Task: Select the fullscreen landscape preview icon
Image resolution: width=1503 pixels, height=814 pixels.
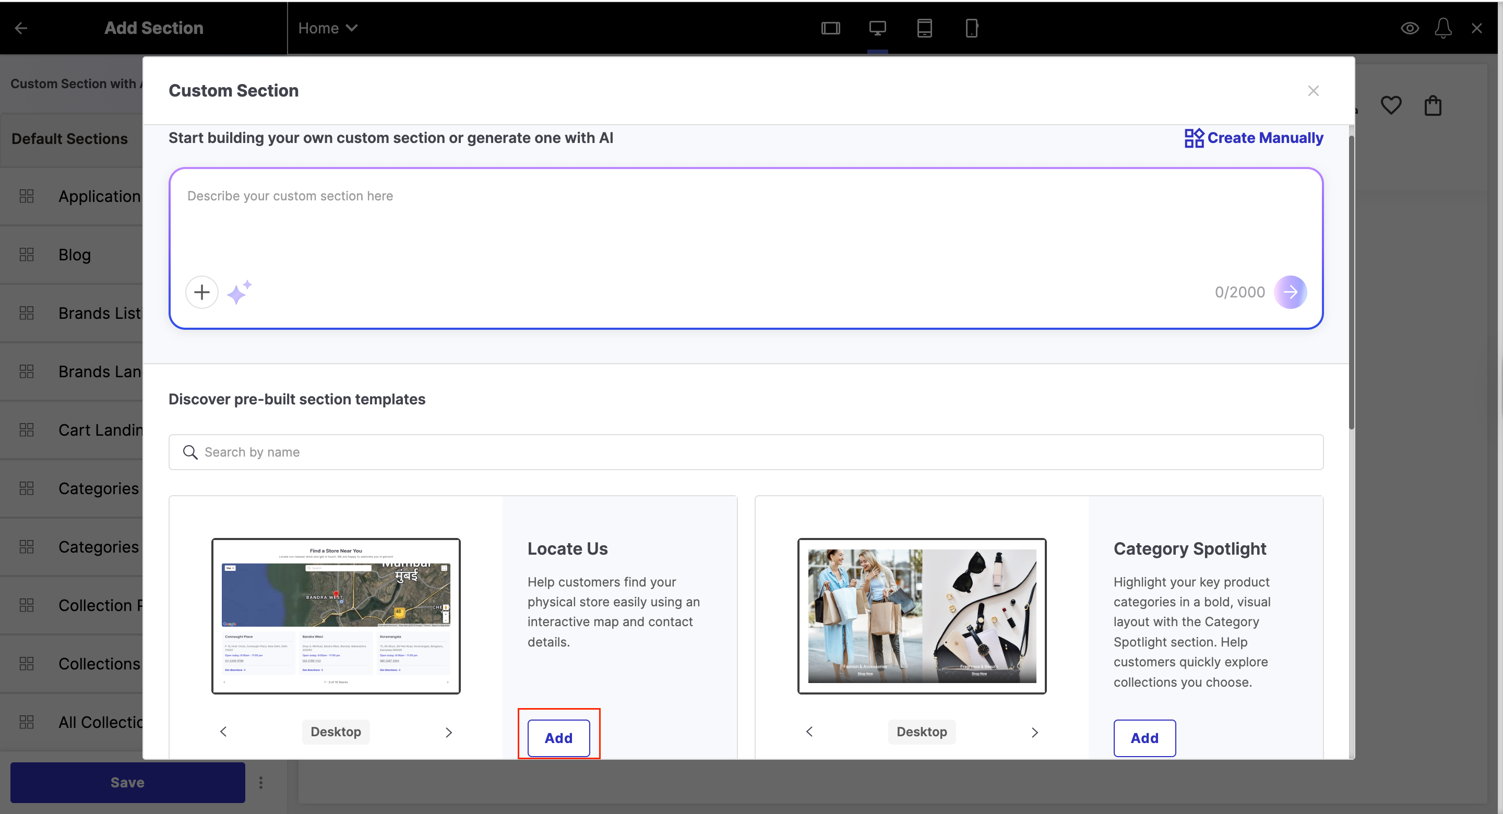Action: [x=830, y=28]
